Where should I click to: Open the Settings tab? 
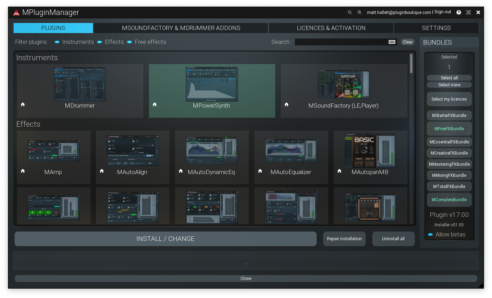pyautogui.click(x=436, y=28)
